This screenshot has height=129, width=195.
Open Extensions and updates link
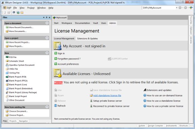point(157,90)
